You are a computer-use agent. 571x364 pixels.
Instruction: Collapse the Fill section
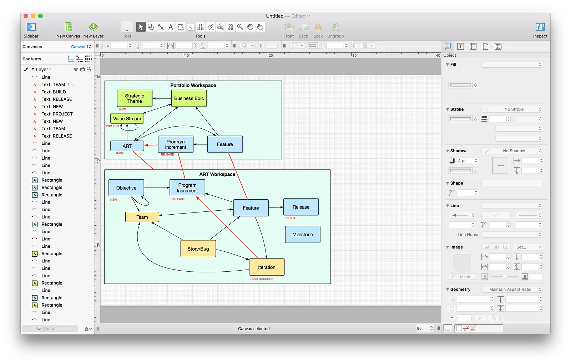pos(448,65)
